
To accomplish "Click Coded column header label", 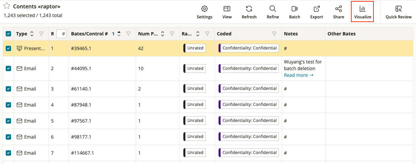I will tap(224, 34).
